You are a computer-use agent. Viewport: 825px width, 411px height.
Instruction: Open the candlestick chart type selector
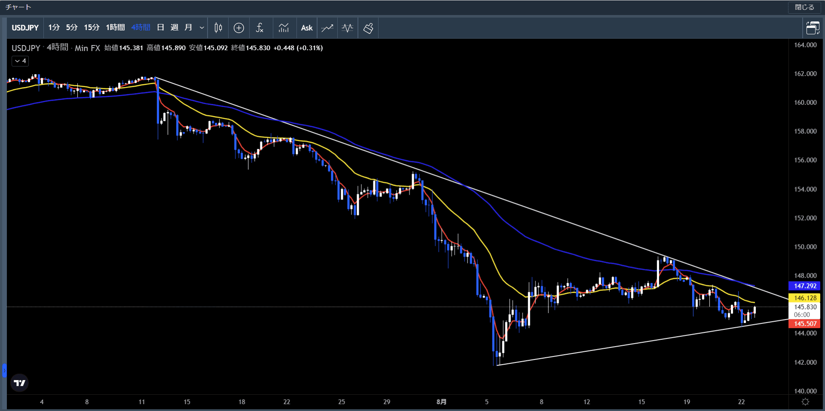pyautogui.click(x=218, y=28)
